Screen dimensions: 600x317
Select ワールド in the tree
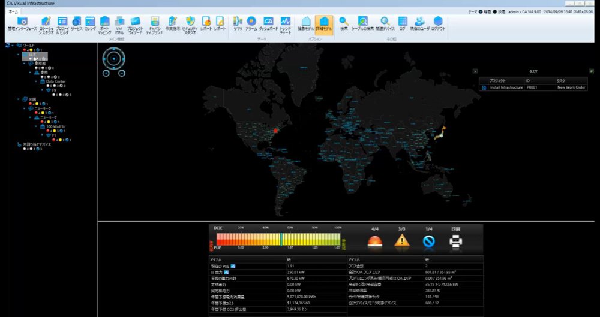tap(29, 46)
